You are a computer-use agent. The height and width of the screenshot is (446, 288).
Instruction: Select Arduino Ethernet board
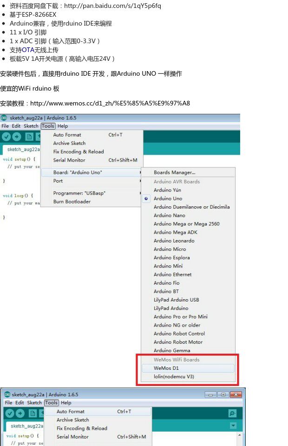point(188,275)
